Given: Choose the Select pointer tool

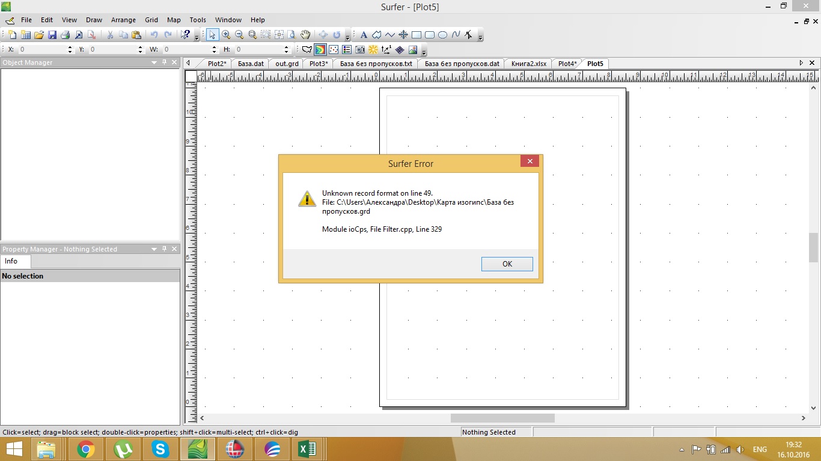Looking at the screenshot, I should (x=212, y=35).
